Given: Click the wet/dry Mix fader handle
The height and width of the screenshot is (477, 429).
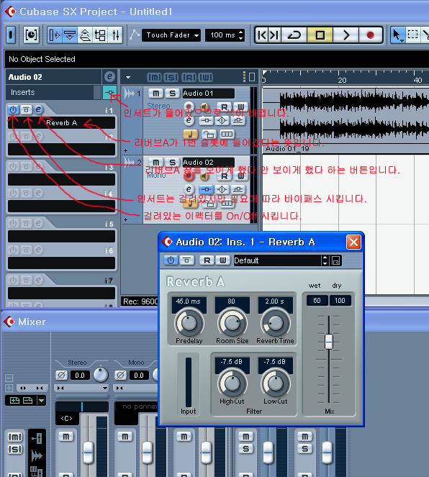Looking at the screenshot, I should [329, 342].
